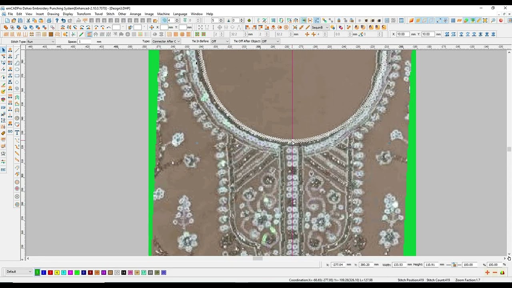Click the X 10.00 mm input field

(x=403, y=34)
